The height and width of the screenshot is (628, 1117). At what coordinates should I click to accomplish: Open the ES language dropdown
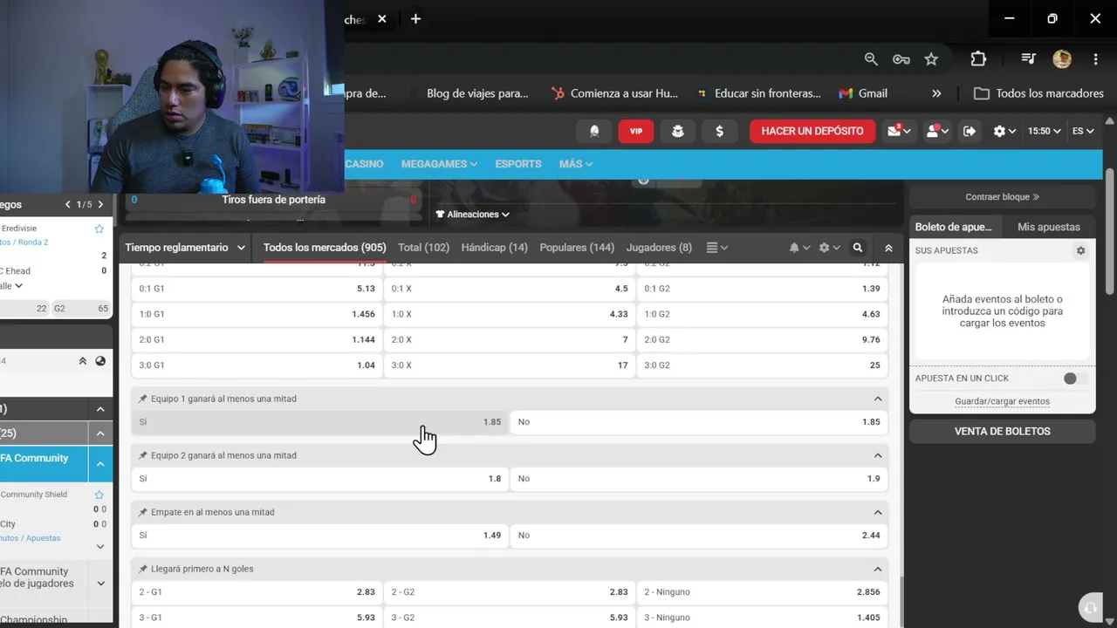coord(1083,131)
